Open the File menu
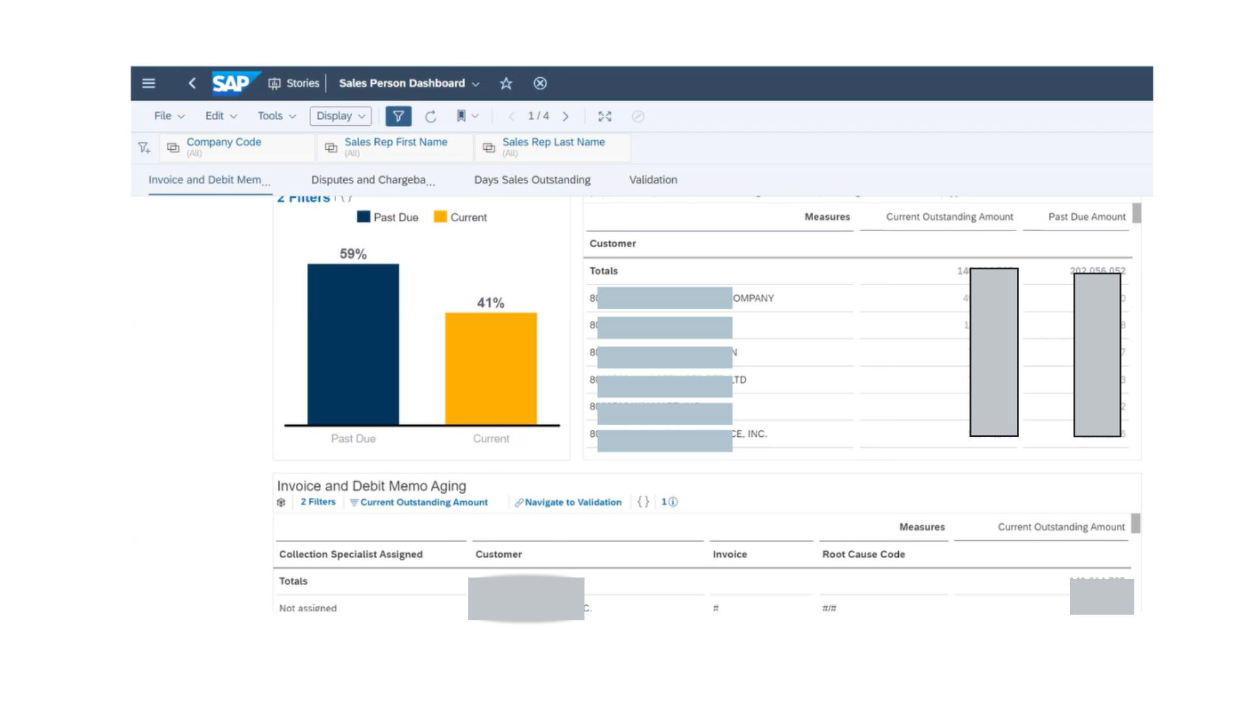 click(x=169, y=116)
